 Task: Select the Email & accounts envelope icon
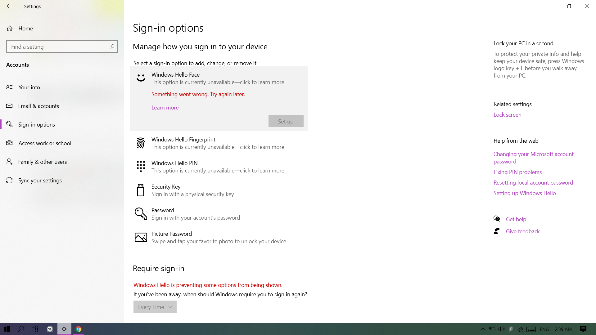pos(10,106)
